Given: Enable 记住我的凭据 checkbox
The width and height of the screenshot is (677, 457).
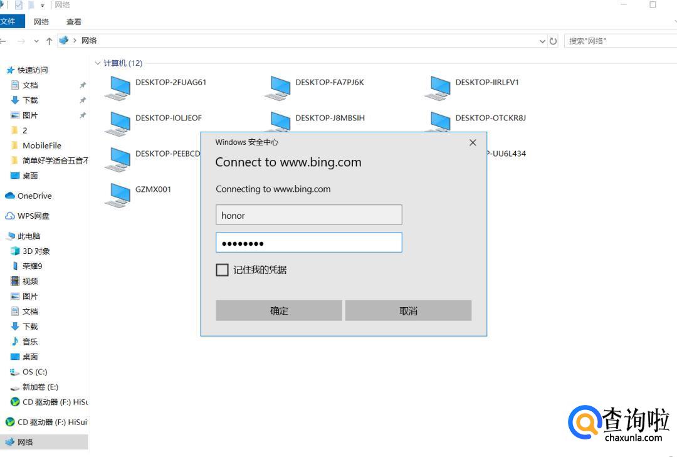Looking at the screenshot, I should click(x=222, y=270).
